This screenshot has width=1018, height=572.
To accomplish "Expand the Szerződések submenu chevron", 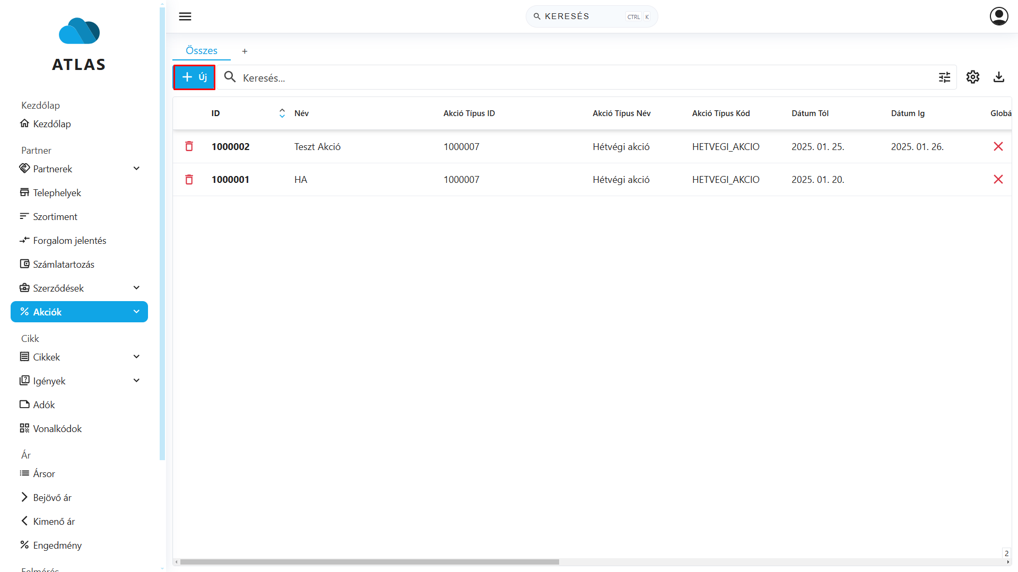I will click(x=136, y=288).
